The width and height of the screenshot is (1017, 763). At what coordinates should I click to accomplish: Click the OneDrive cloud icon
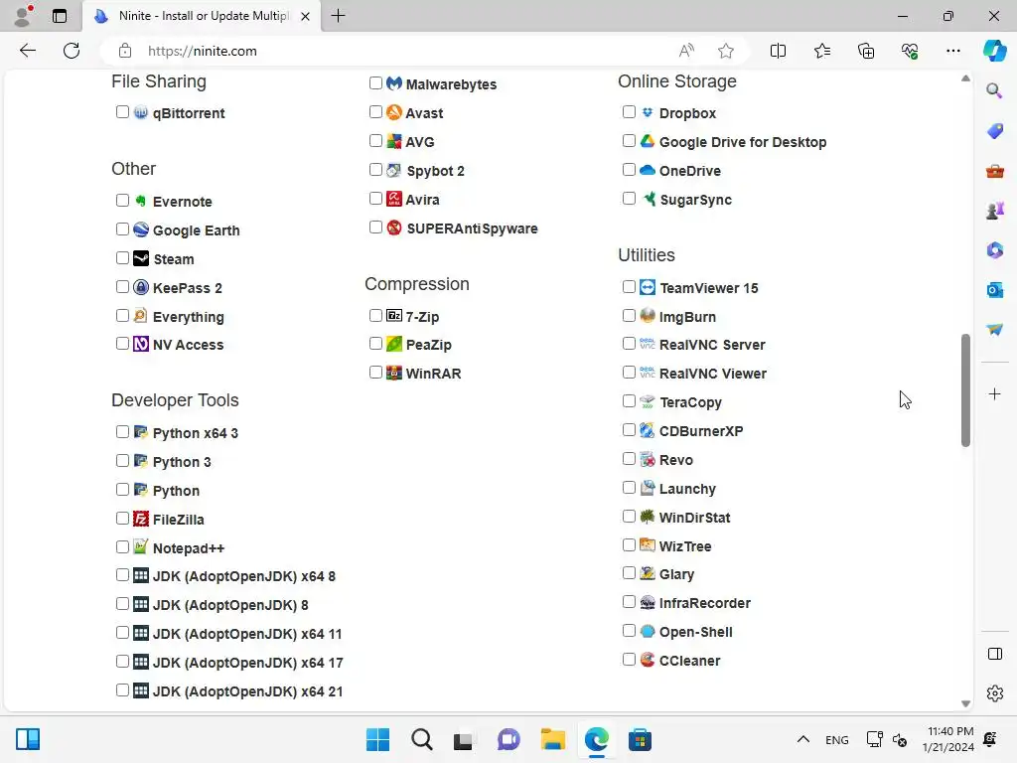(x=648, y=170)
